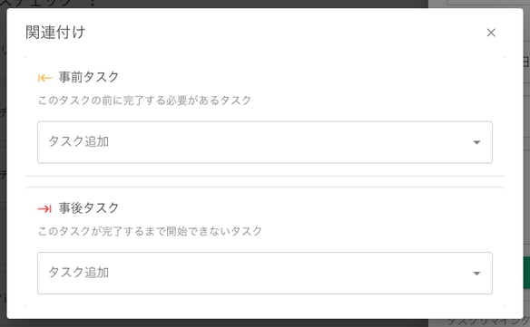Screen dimensions: 530x327
Task: Click the red 事後タスク arrow icon
Action: pos(44,209)
